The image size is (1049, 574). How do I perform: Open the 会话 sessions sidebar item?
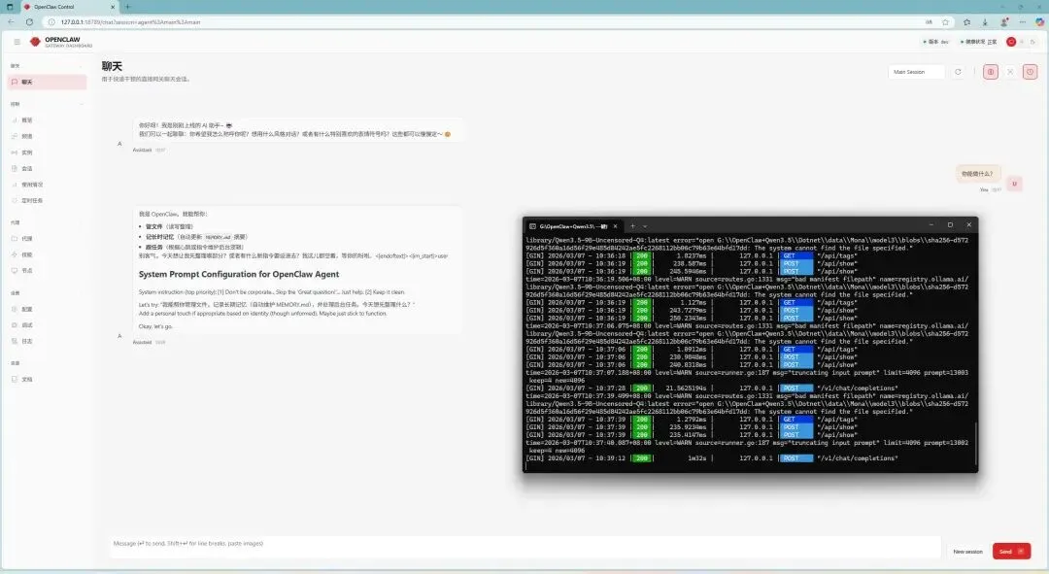[47, 169]
